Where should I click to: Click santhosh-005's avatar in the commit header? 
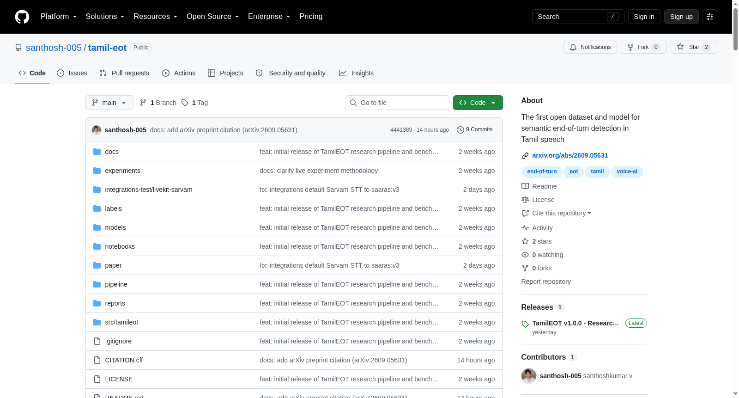pyautogui.click(x=97, y=130)
